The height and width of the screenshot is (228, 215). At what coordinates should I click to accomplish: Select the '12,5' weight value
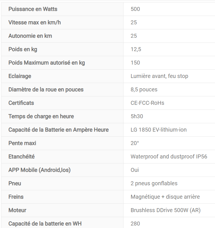[136, 49]
